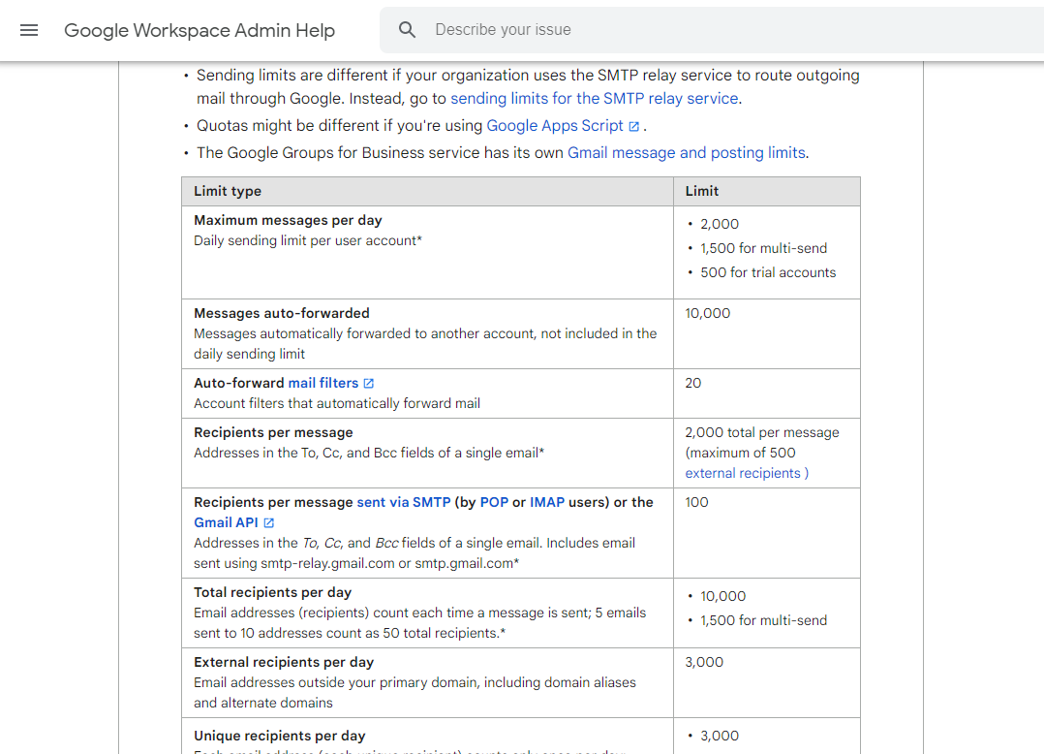The width and height of the screenshot is (1044, 754).
Task: Open the Gmail API link
Action: (x=226, y=523)
